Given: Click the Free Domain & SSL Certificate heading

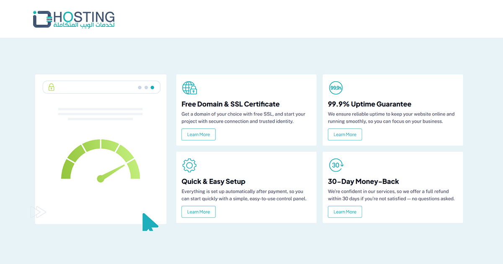Looking at the screenshot, I should (230, 104).
